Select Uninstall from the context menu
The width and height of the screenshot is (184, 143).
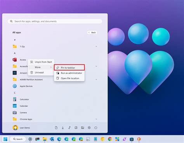click(41, 72)
